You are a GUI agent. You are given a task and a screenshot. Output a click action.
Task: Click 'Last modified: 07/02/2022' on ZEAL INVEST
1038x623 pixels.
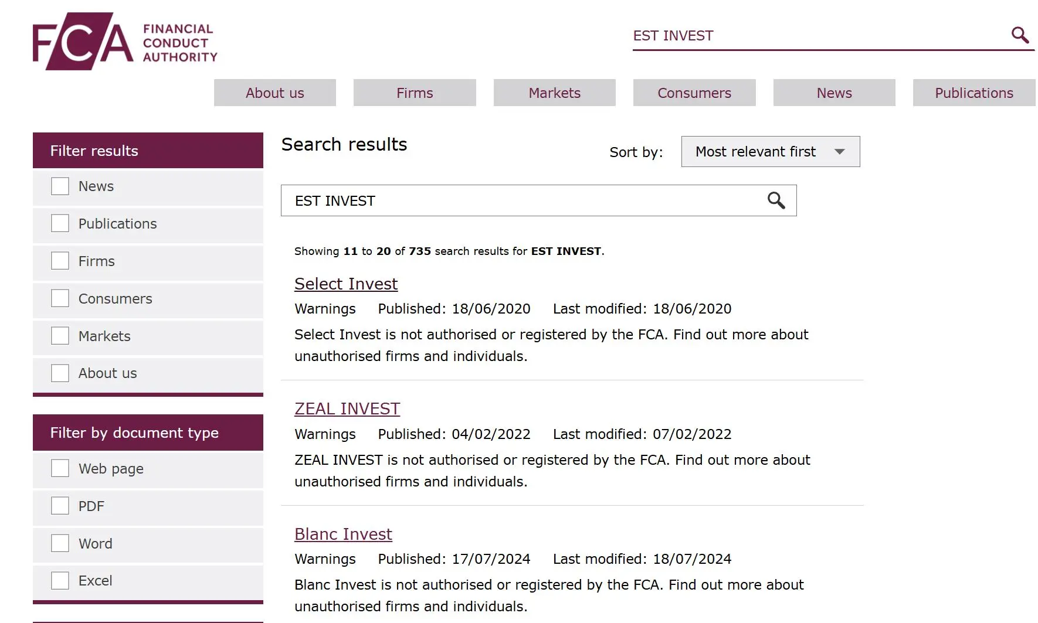pyautogui.click(x=642, y=434)
